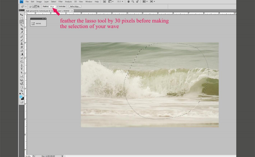255x157 pixels.
Task: Select the Magic Wand tool
Action: 22,26
